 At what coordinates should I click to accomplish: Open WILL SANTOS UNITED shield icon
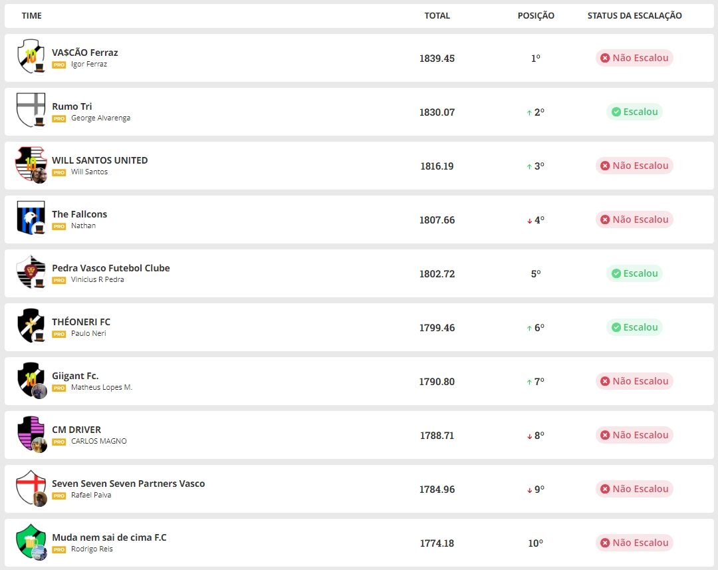[31, 164]
